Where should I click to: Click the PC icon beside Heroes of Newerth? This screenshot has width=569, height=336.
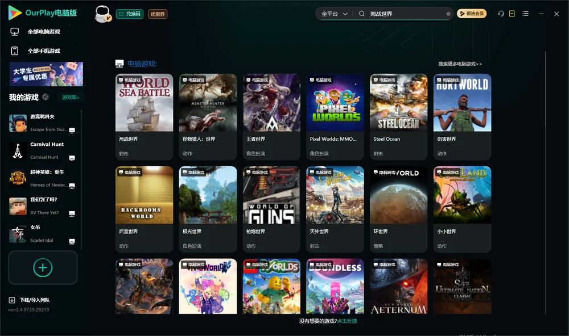72,186
